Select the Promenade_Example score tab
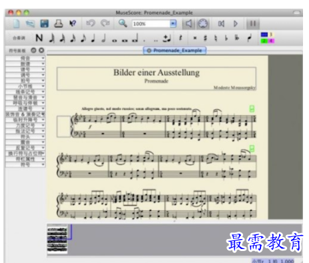Screen dimensions: 309x263 point(175,51)
